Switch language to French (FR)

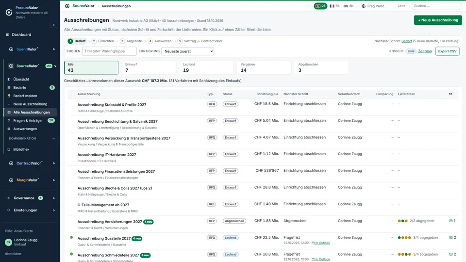pyautogui.click(x=334, y=6)
